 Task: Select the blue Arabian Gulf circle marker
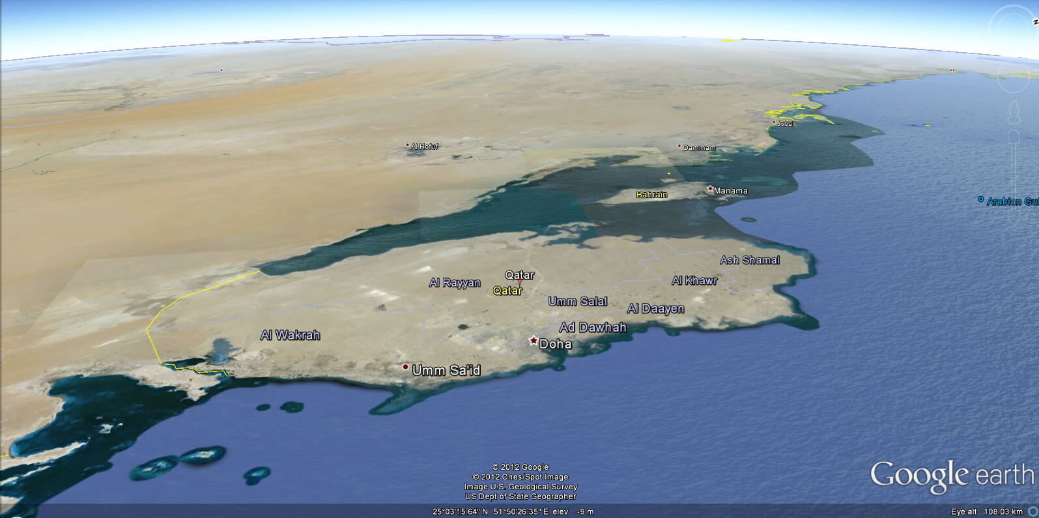pos(980,199)
